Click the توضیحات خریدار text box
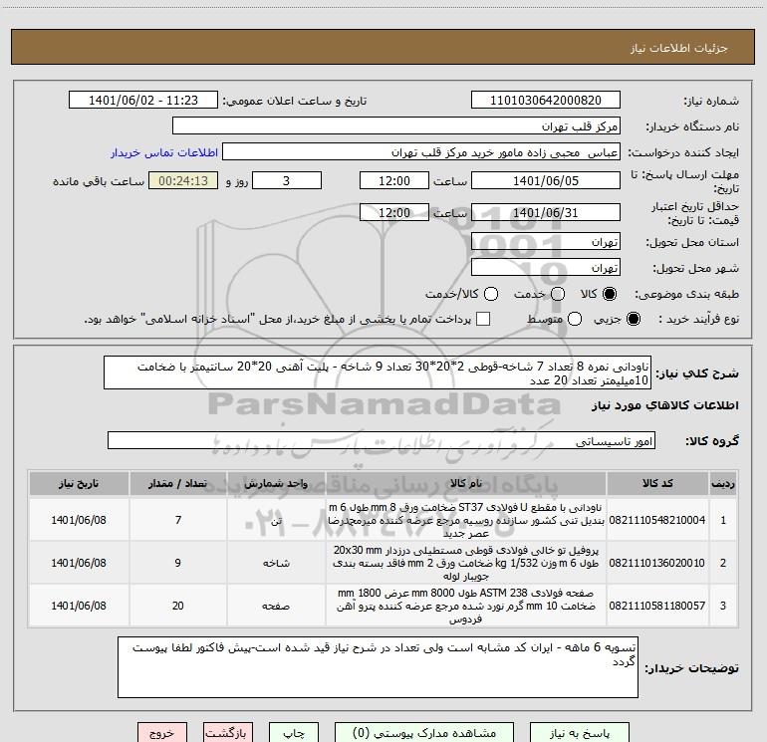The height and width of the screenshot is (742, 767). tap(378, 667)
